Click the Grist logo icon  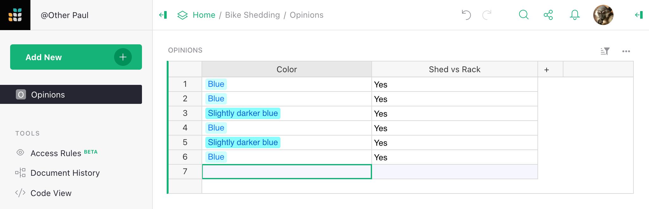tap(15, 15)
